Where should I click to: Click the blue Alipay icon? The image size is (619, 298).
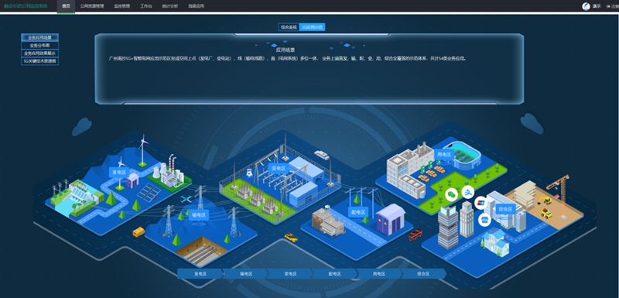[468, 192]
